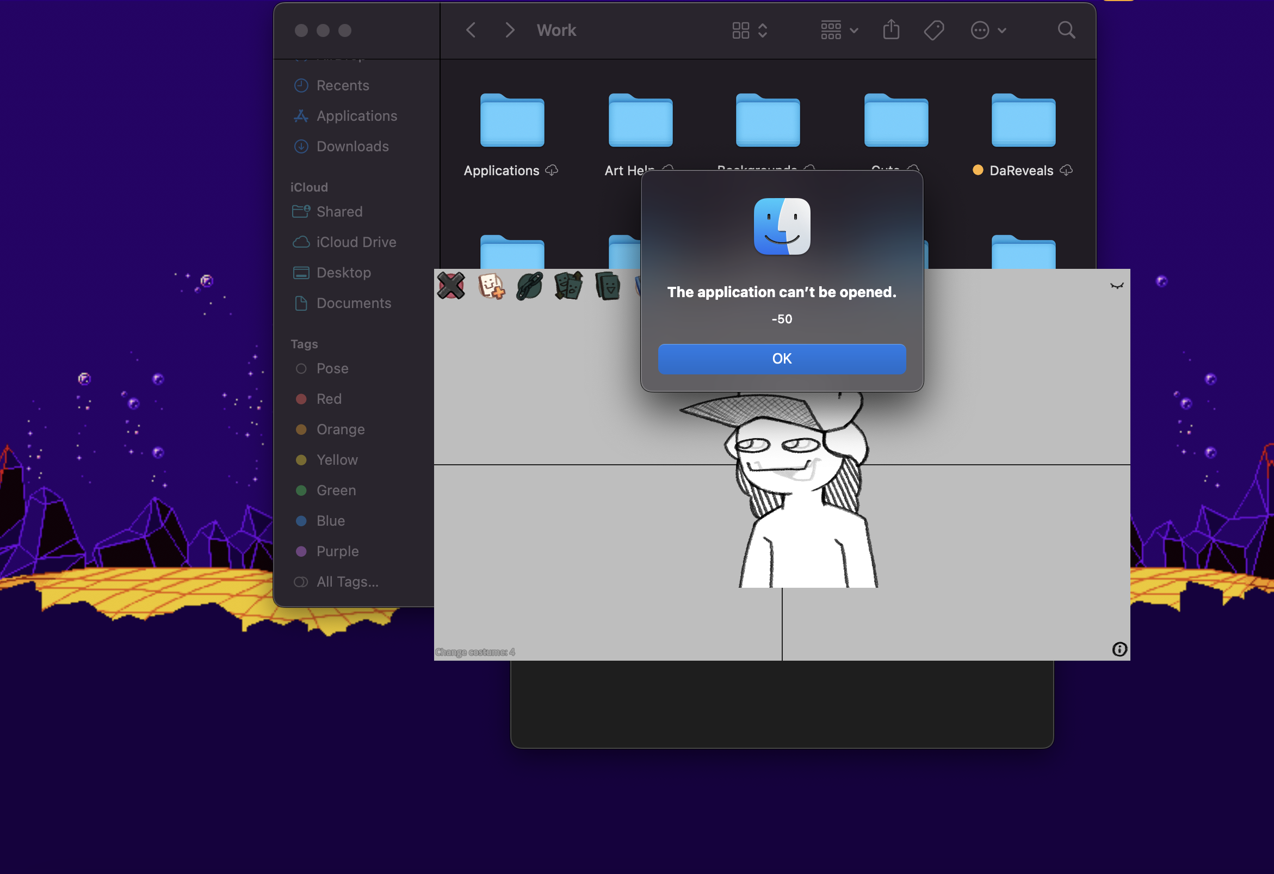Click the Edit Tags icon in Finder toolbar
Image resolution: width=1274 pixels, height=874 pixels.
point(933,30)
